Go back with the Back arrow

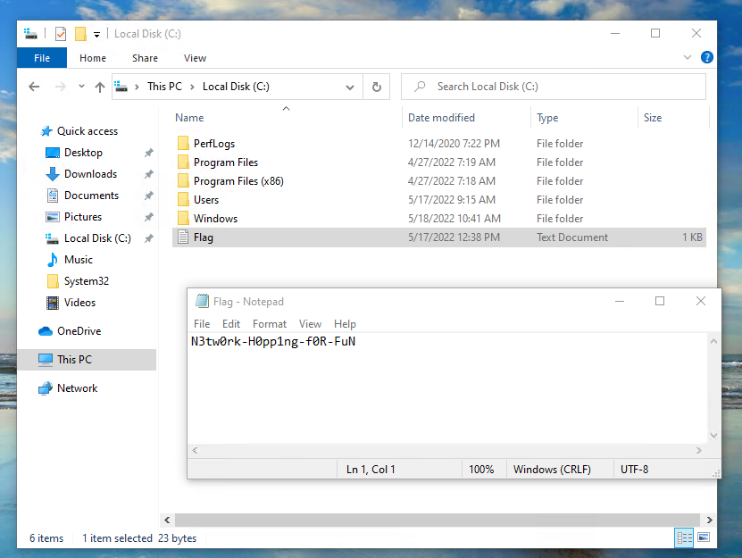[x=34, y=87]
